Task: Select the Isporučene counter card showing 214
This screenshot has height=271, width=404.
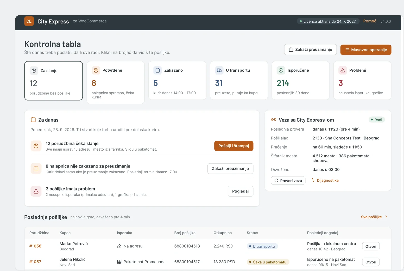Action: (301, 81)
